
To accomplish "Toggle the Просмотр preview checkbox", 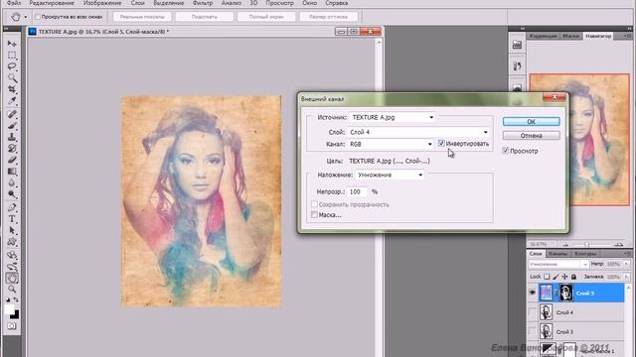I will point(506,151).
